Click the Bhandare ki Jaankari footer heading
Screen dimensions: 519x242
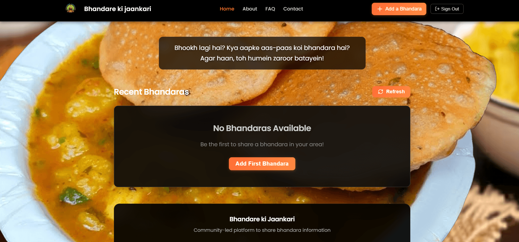pos(262,219)
